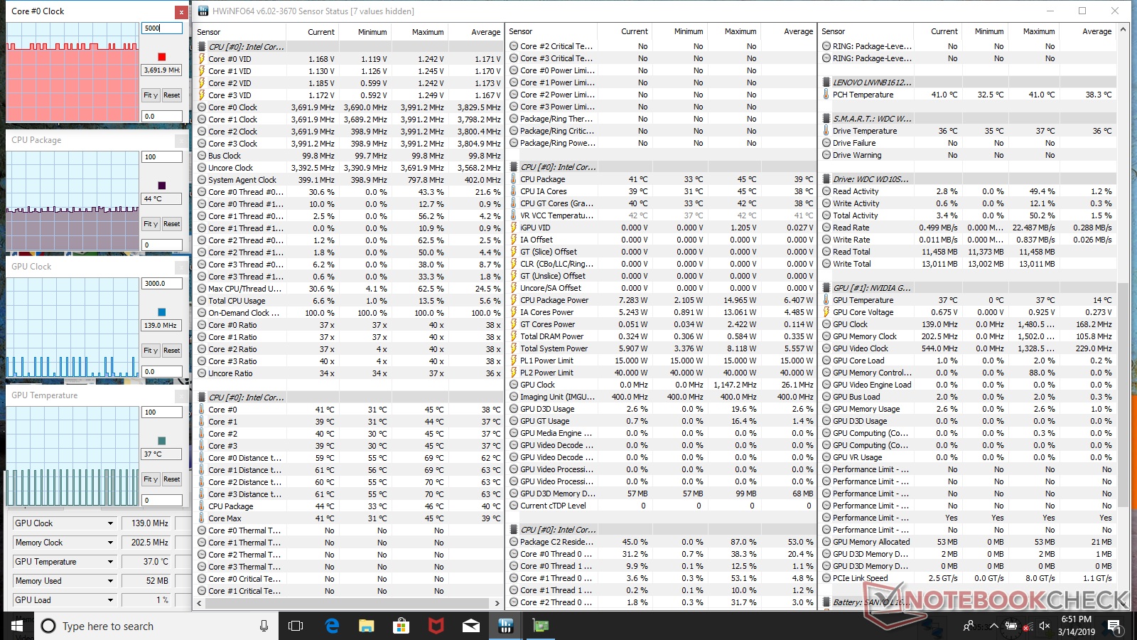Viewport: 1137px width, 640px height.
Task: Click the icon of GPU D3D Usage row
Action: pos(514,409)
